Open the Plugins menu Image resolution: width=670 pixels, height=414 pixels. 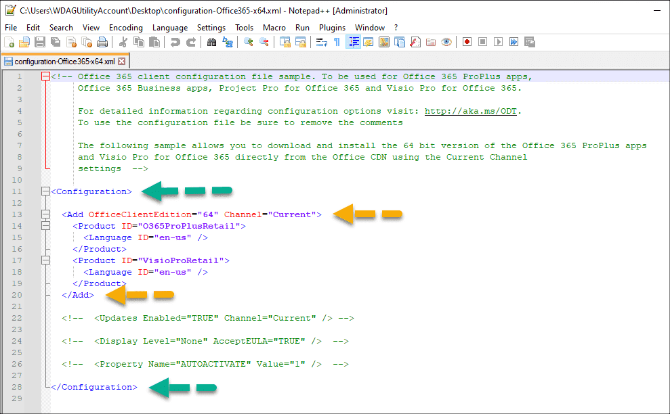coord(332,27)
